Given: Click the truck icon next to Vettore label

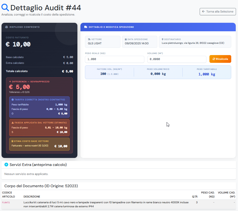Looking at the screenshot, I should coord(89,39).
